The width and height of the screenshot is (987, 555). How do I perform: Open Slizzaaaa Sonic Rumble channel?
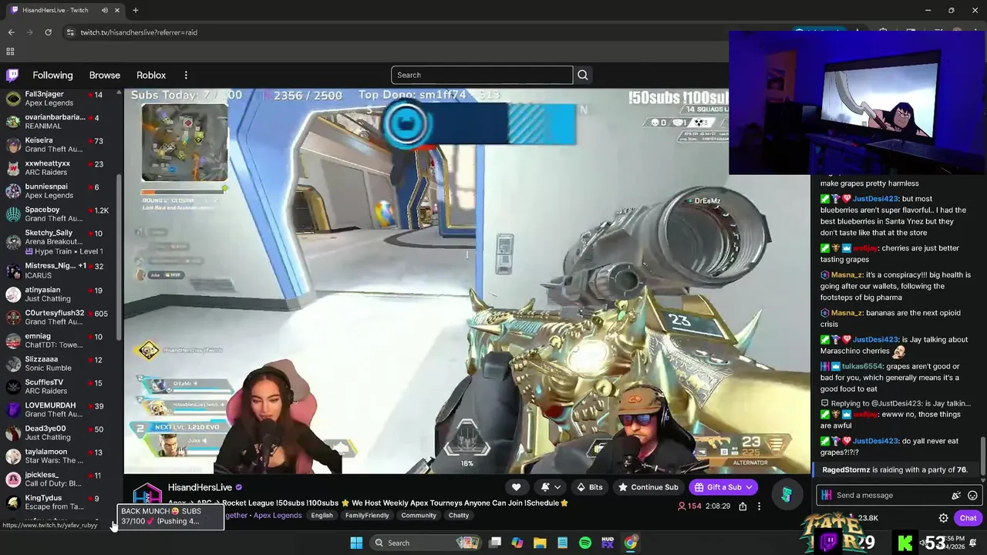60,364
